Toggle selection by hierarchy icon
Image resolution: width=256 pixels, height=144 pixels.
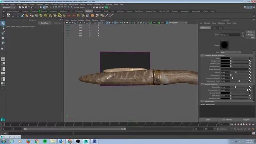41,7
